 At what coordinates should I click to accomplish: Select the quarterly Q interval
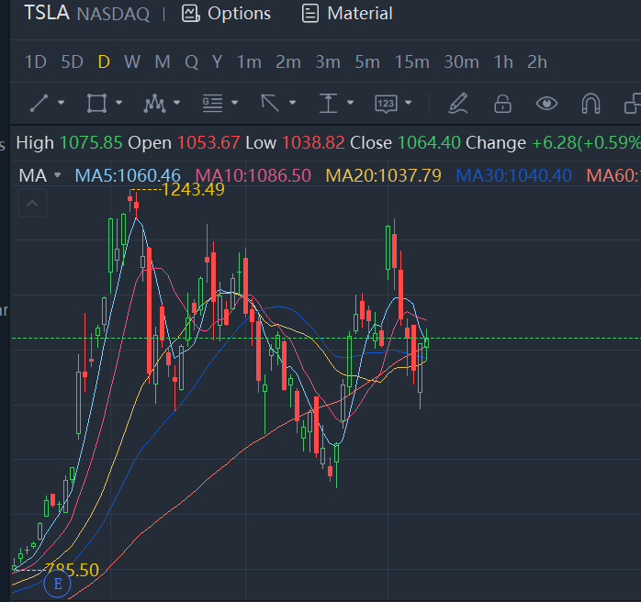tap(191, 62)
